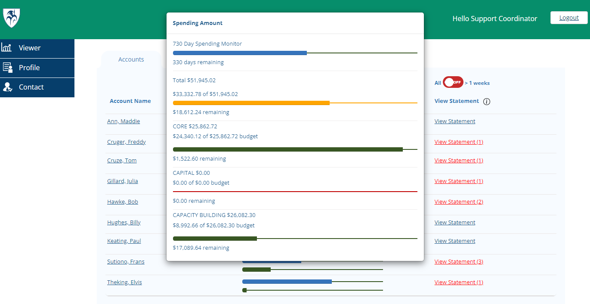Switch to the Accounts tab
Screen dimensions: 590x304
pos(131,59)
